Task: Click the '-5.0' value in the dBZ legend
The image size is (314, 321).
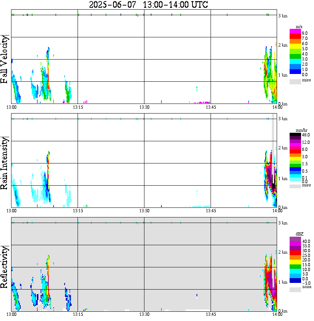Action: (306, 283)
